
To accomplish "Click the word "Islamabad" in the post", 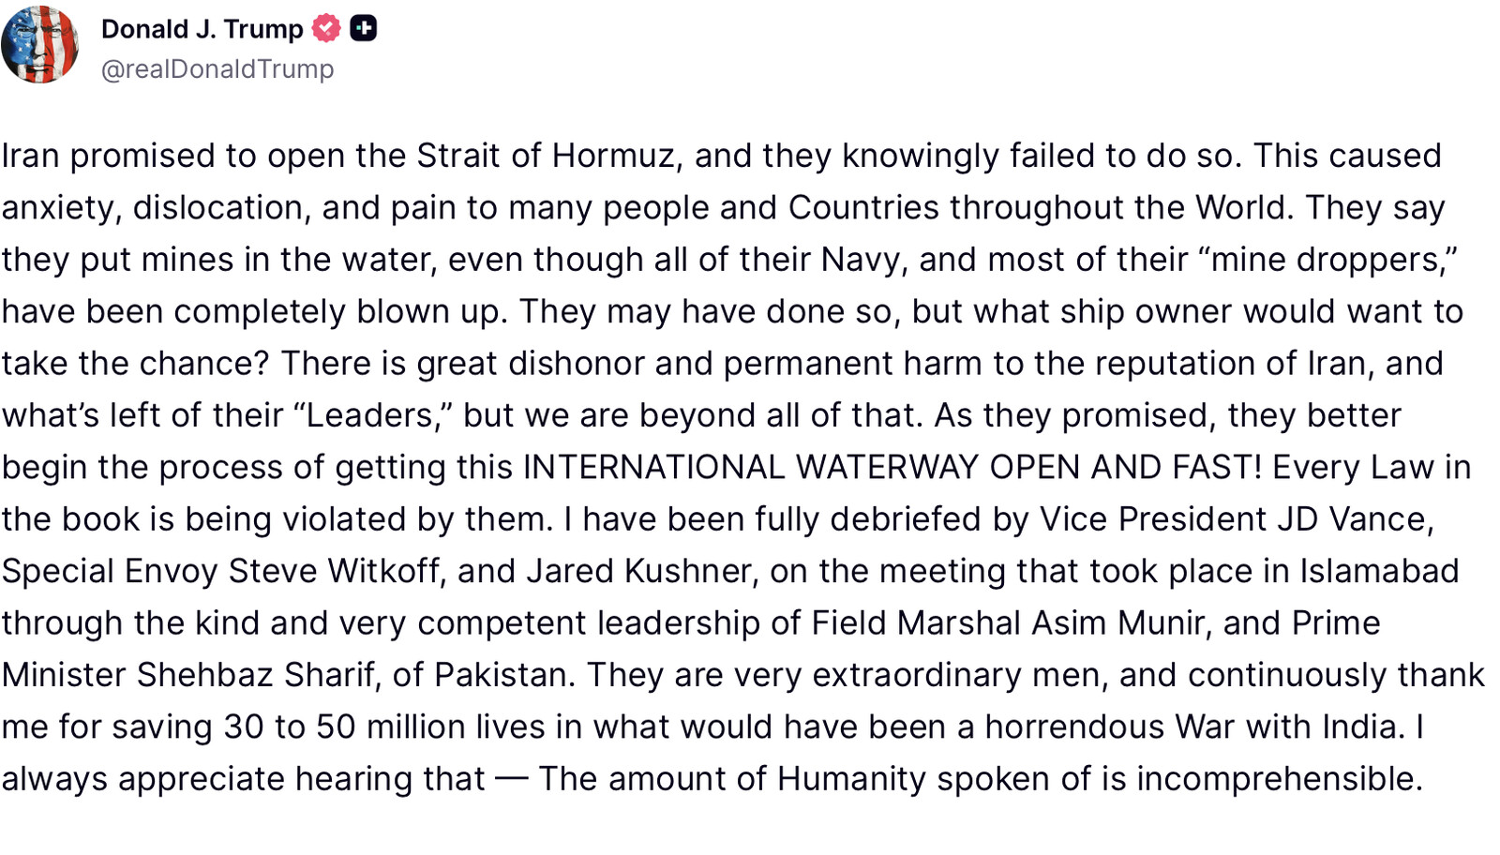I will pos(1378,571).
